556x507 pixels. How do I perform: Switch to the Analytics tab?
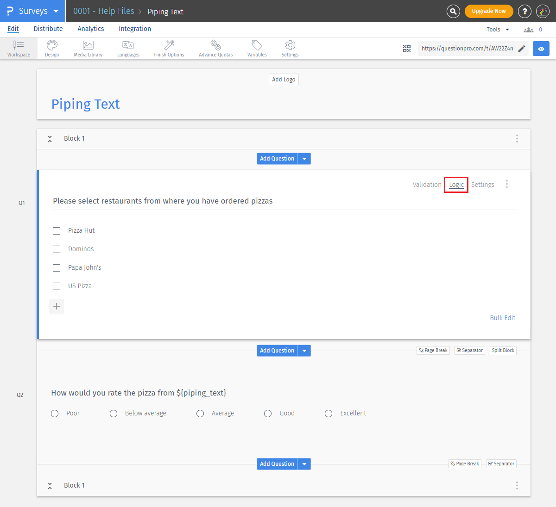coord(91,29)
